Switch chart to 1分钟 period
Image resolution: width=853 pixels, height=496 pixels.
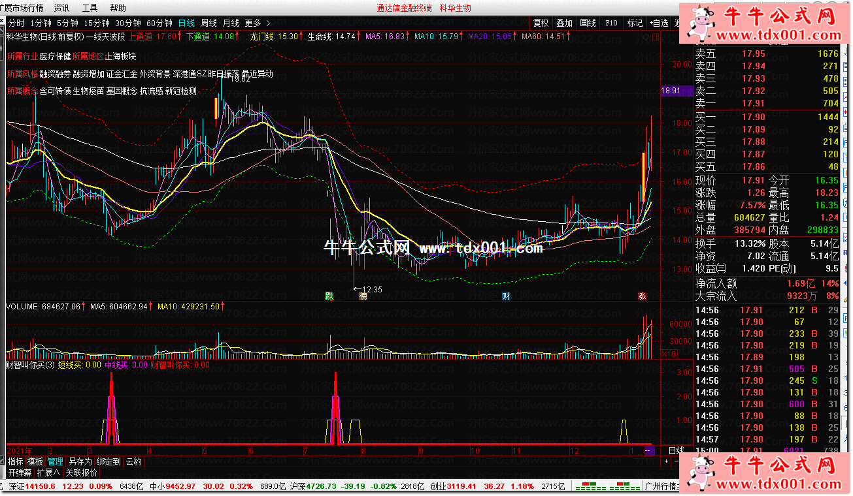41,23
